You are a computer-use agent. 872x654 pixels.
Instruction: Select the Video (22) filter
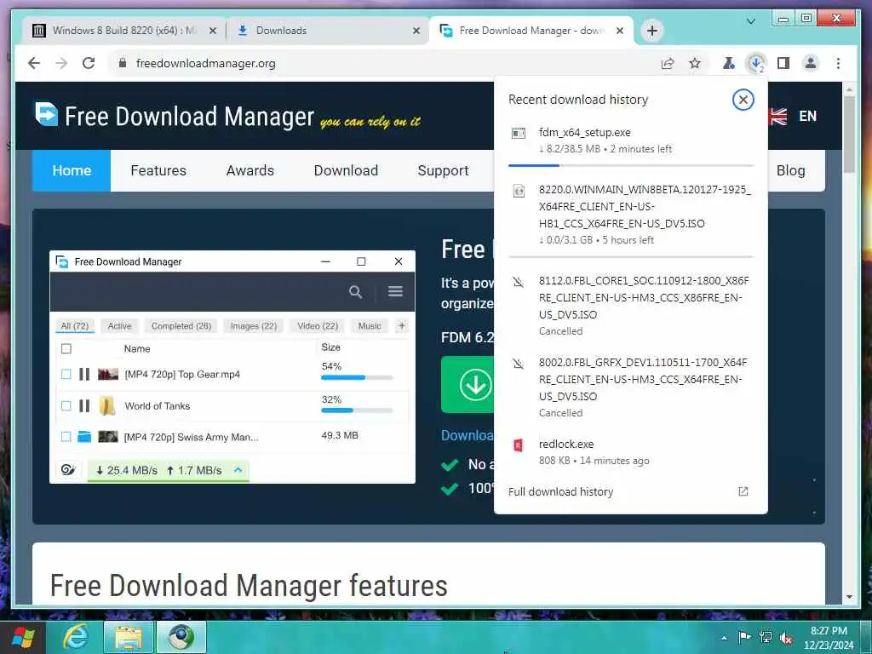pyautogui.click(x=318, y=326)
